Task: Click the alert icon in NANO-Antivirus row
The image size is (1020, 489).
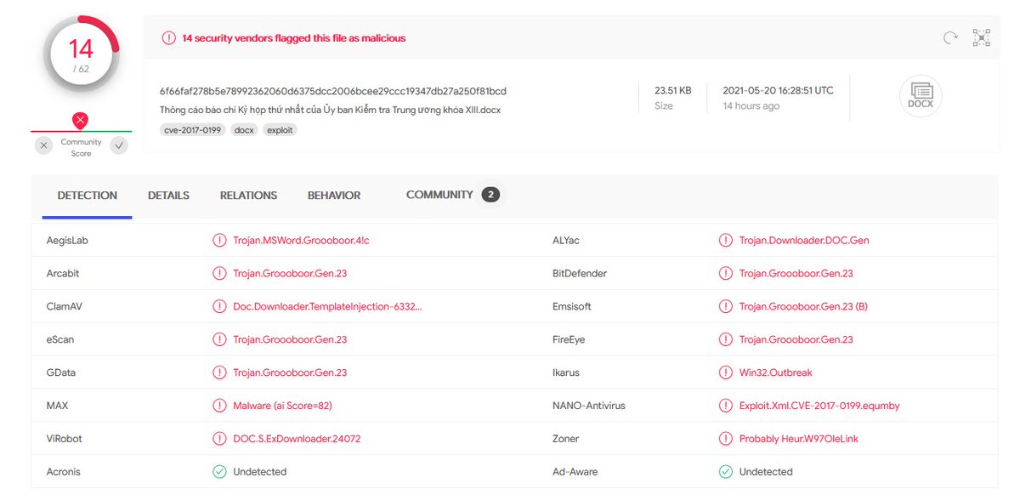Action: tap(725, 406)
